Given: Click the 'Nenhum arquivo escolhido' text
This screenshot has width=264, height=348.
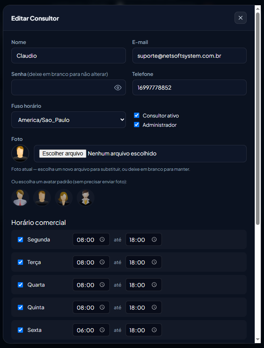Looking at the screenshot, I should pos(122,153).
